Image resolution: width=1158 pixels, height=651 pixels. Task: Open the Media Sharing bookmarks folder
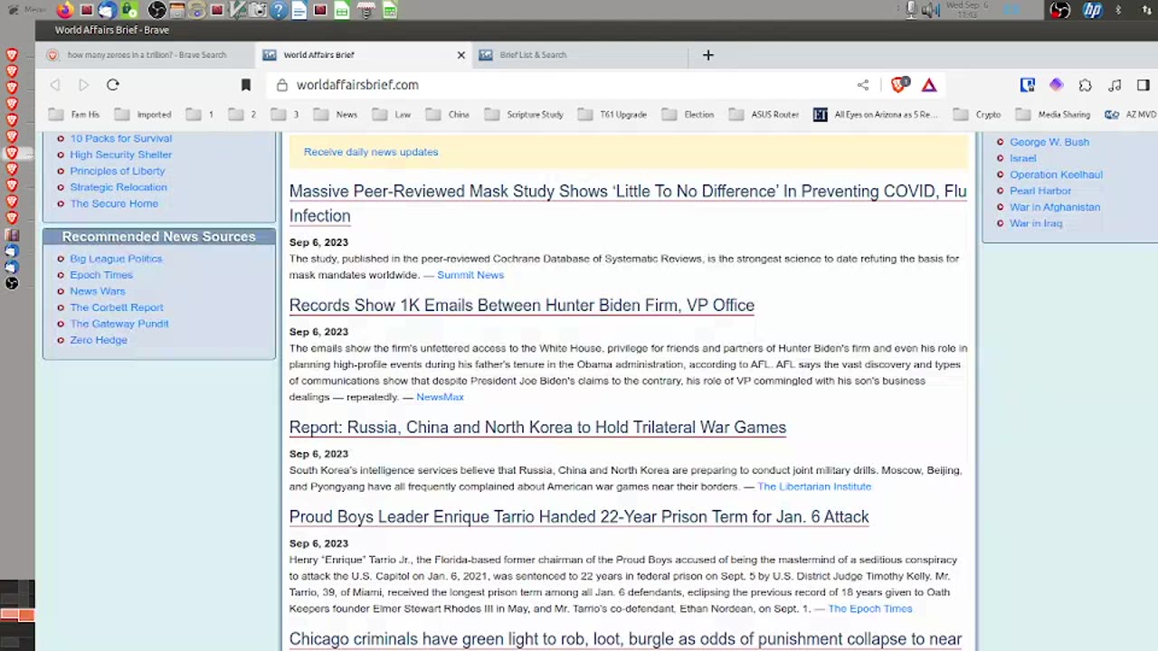[1053, 115]
